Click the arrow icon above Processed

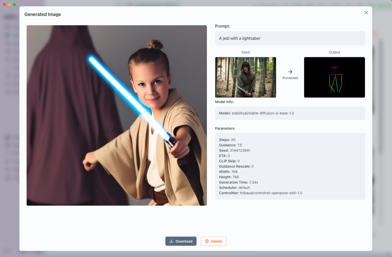(290, 72)
